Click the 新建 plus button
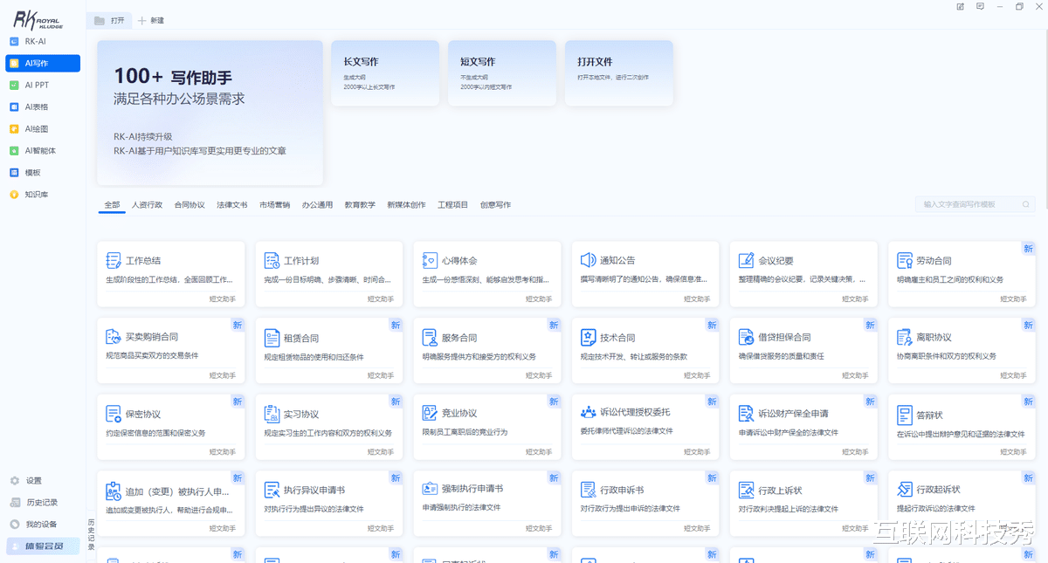This screenshot has height=563, width=1048. [x=151, y=20]
